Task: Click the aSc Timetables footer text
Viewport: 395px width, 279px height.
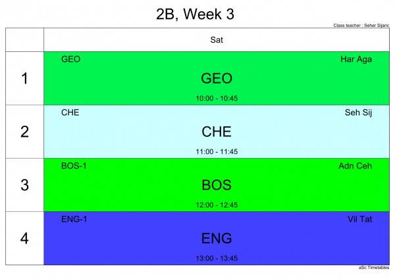Action: click(374, 268)
